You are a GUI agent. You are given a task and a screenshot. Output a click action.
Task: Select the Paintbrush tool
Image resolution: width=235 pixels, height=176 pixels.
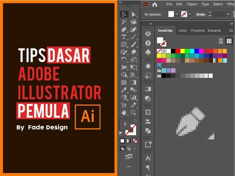[134, 44]
